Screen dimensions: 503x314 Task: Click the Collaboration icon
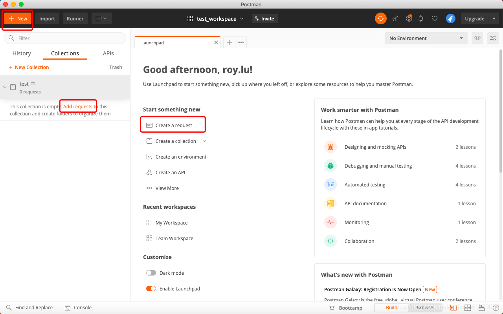click(x=330, y=241)
